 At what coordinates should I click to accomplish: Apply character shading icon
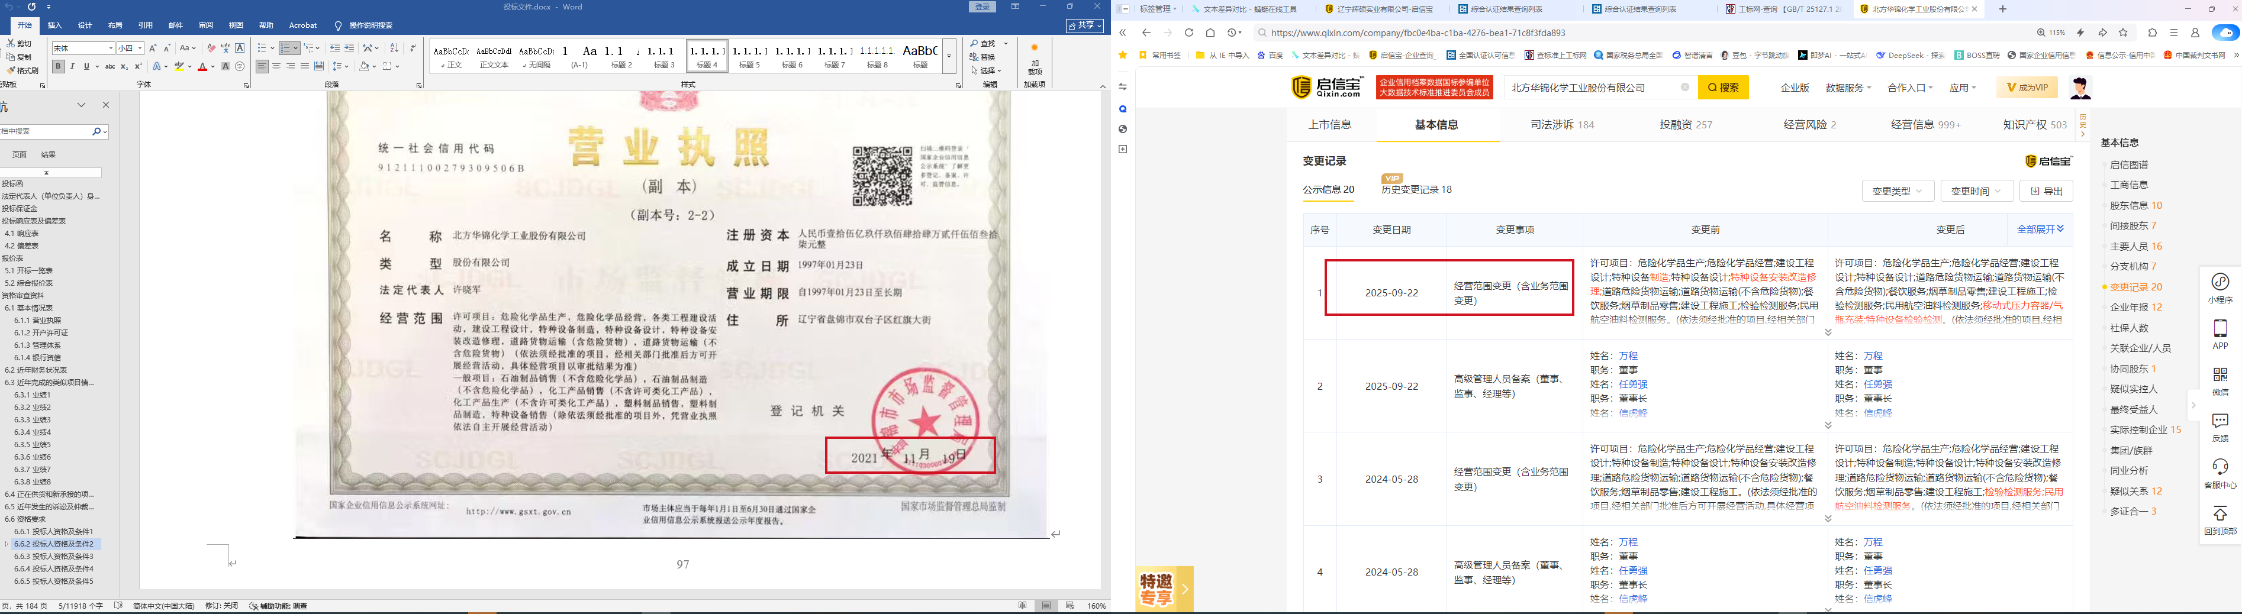tap(226, 66)
